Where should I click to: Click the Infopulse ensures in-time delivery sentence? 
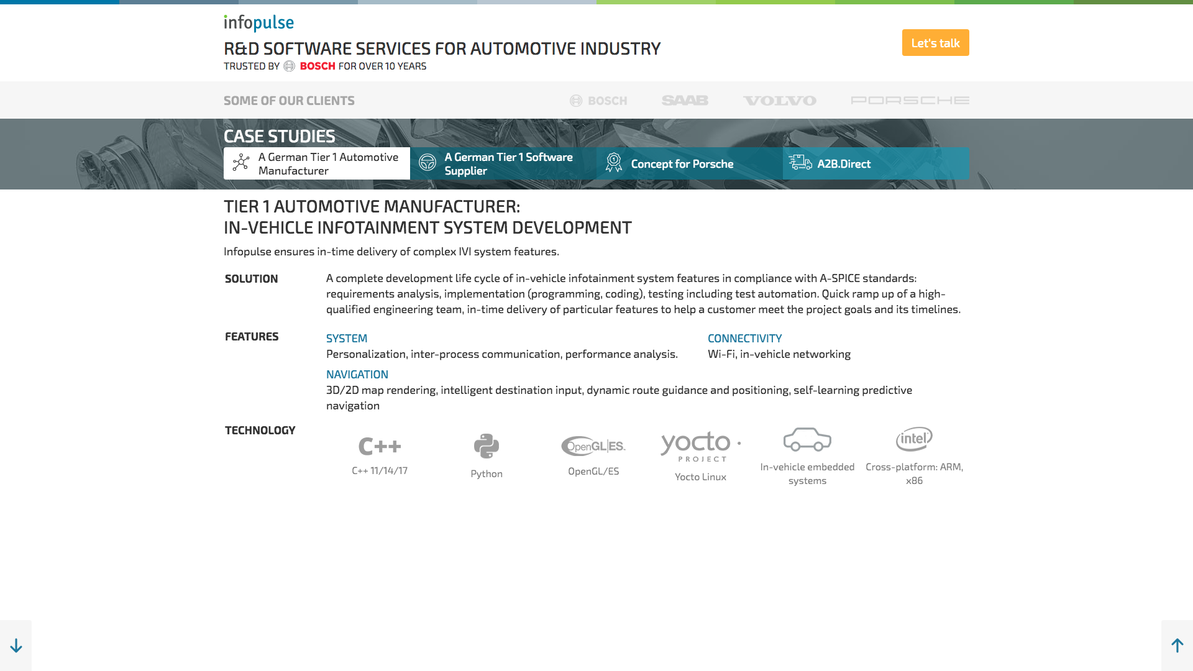pyautogui.click(x=391, y=252)
